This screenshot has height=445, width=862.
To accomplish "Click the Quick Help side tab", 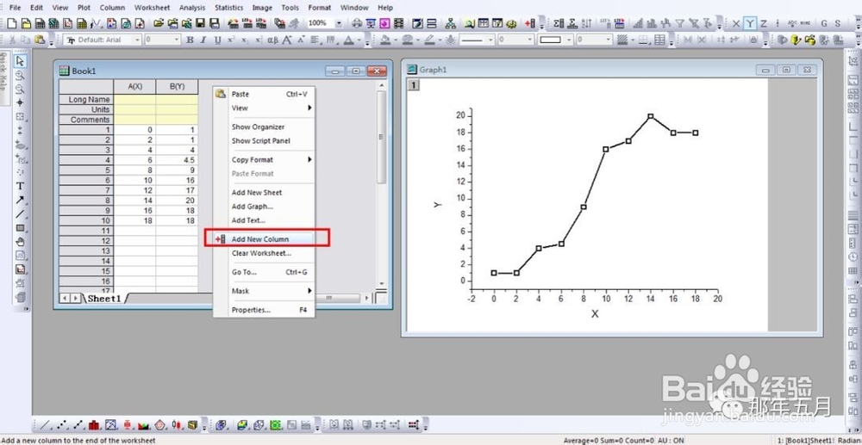I will 3,77.
